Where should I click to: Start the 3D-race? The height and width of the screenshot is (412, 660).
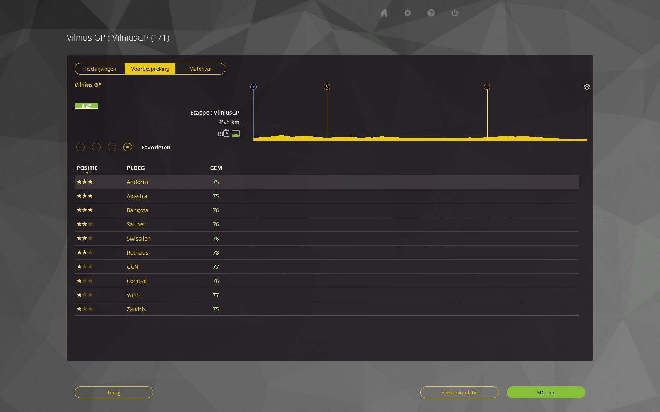[546, 392]
